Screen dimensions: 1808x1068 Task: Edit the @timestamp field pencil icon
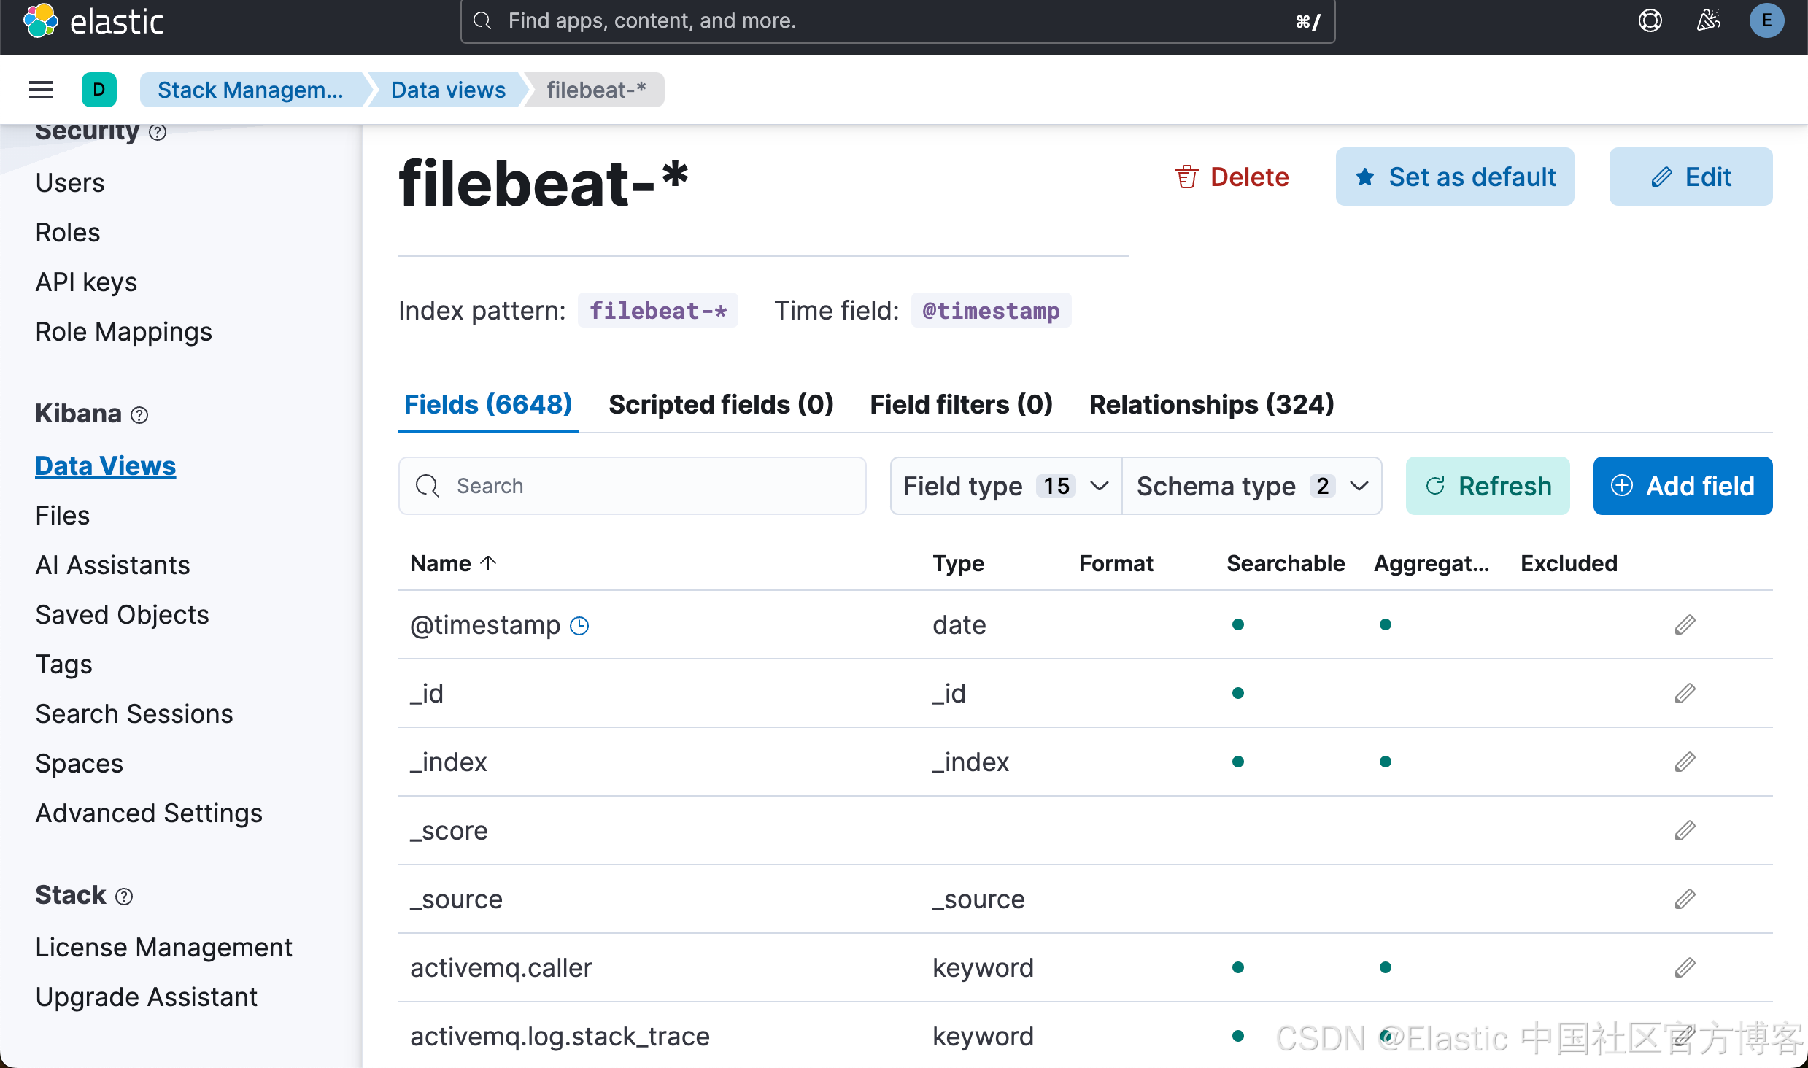1685,624
